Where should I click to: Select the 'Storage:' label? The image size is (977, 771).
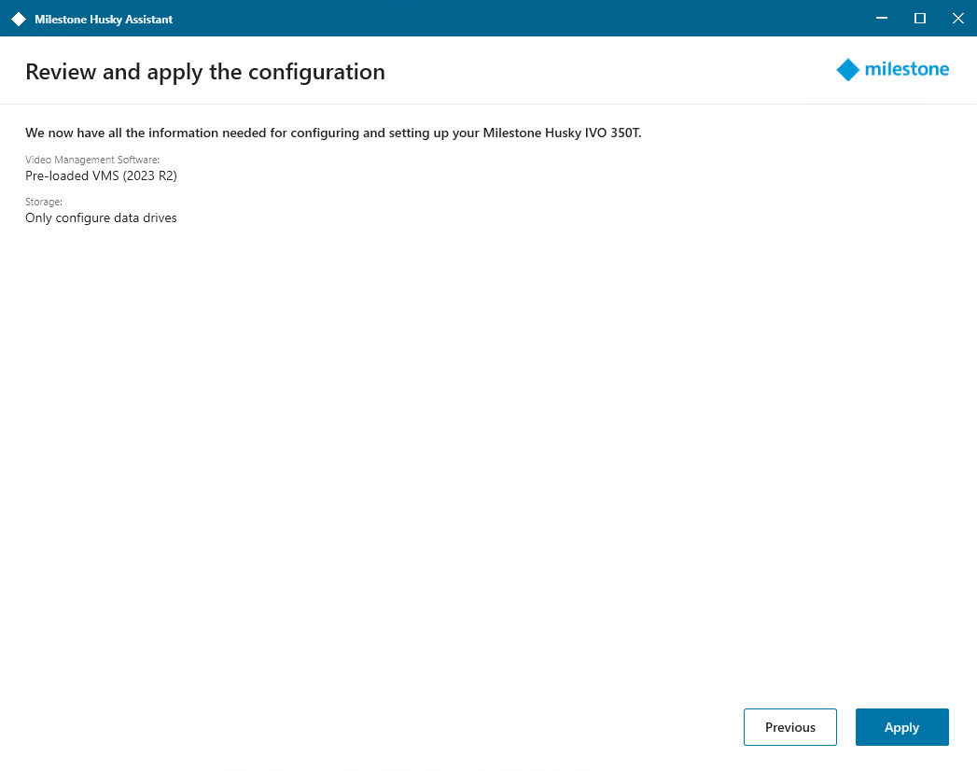point(44,203)
